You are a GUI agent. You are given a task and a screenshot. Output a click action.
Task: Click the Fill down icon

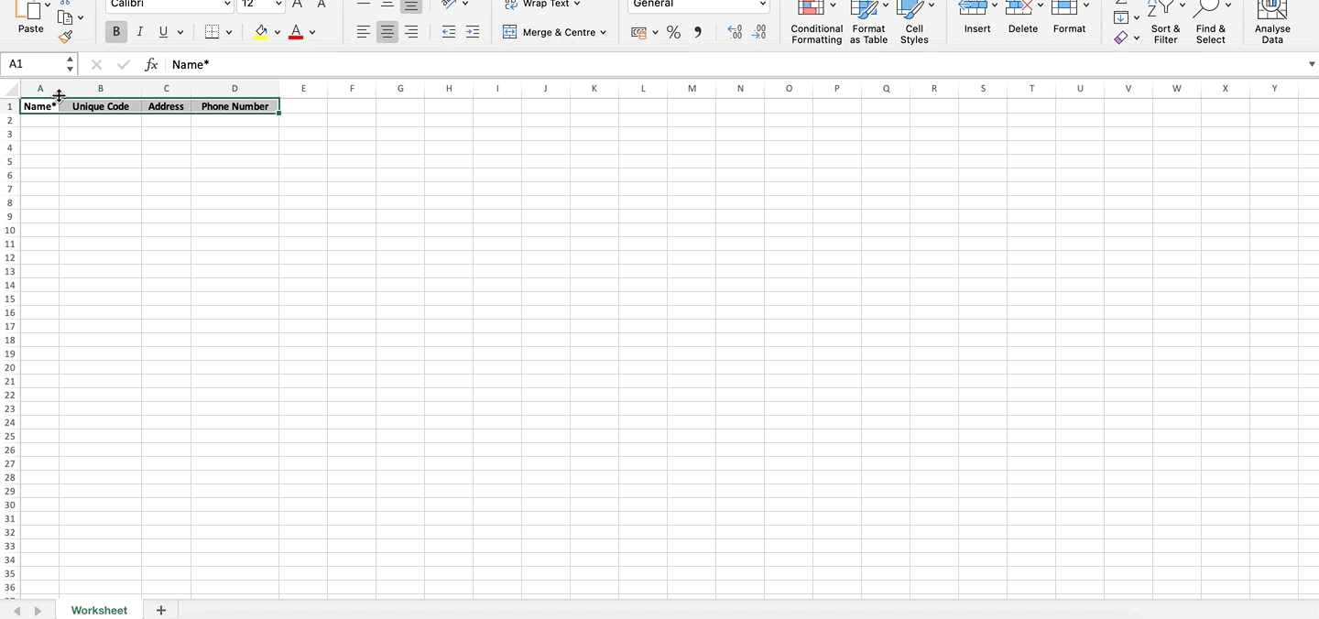click(x=1121, y=17)
